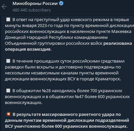Image resolution: width=134 pixels, height=131 pixels.
Task: Click the "№28" dormitory number
Action: tap(46, 91)
